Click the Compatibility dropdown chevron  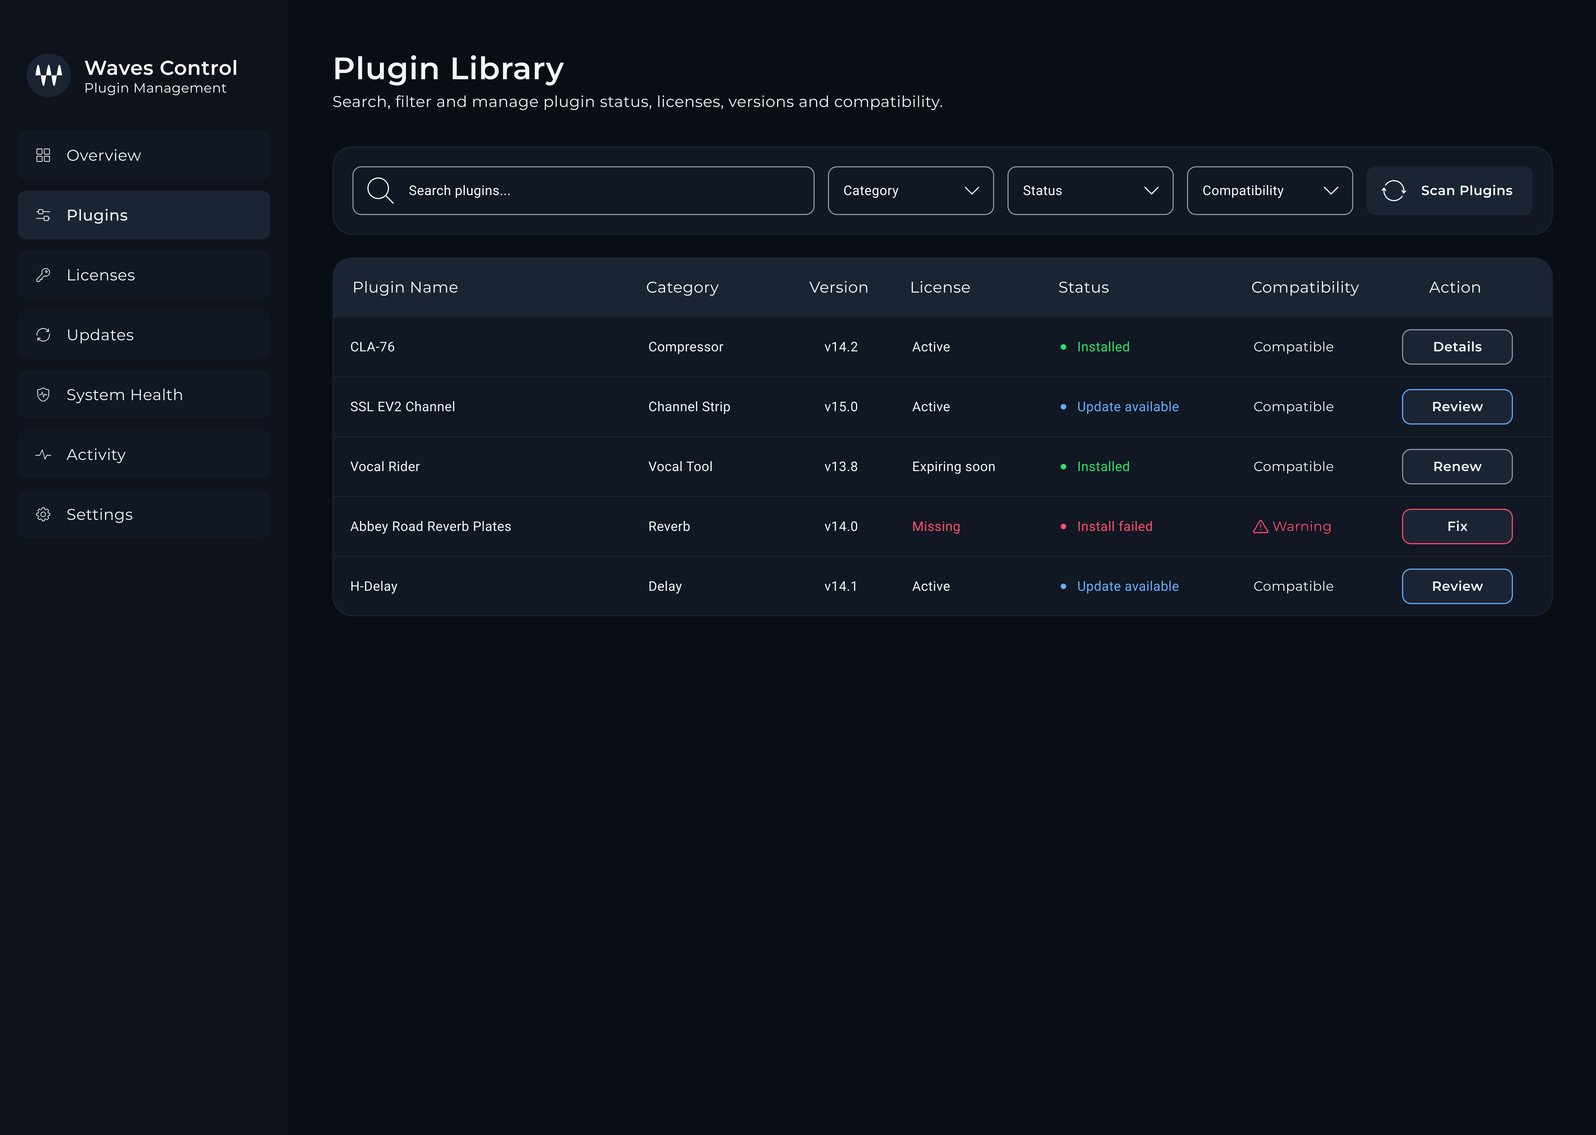tap(1331, 191)
